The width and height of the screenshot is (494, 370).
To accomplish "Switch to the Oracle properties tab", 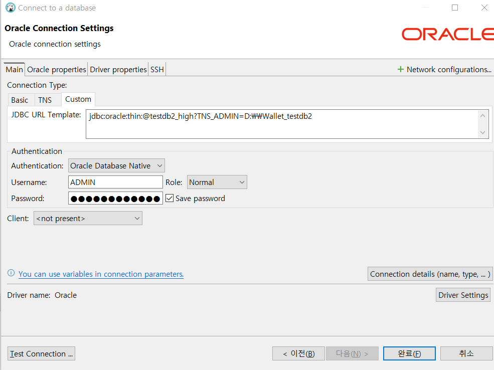I will (56, 69).
